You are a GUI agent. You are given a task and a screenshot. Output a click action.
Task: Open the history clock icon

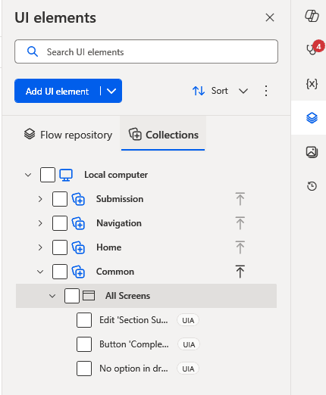coord(312,186)
